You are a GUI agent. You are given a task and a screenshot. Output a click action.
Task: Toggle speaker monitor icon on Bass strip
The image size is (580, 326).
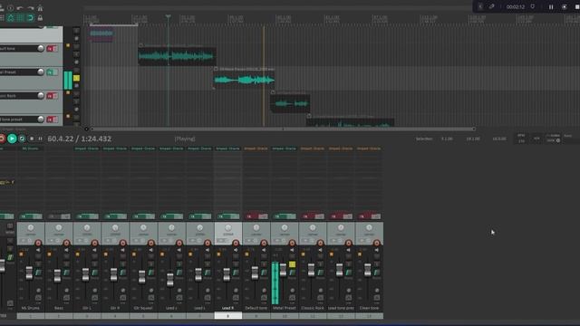[66, 250]
